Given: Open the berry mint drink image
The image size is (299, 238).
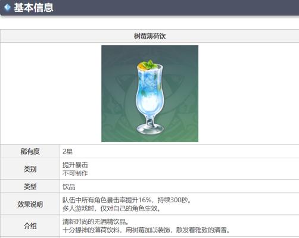Looking at the screenshot, I should click(x=149, y=93).
